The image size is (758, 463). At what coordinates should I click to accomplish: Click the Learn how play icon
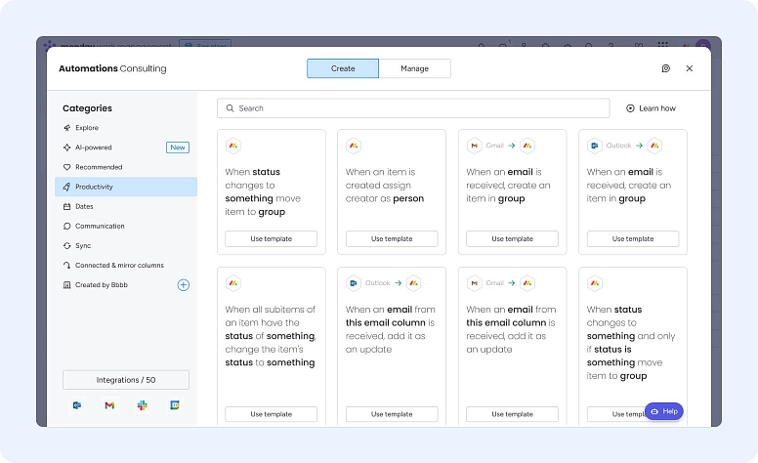point(630,108)
